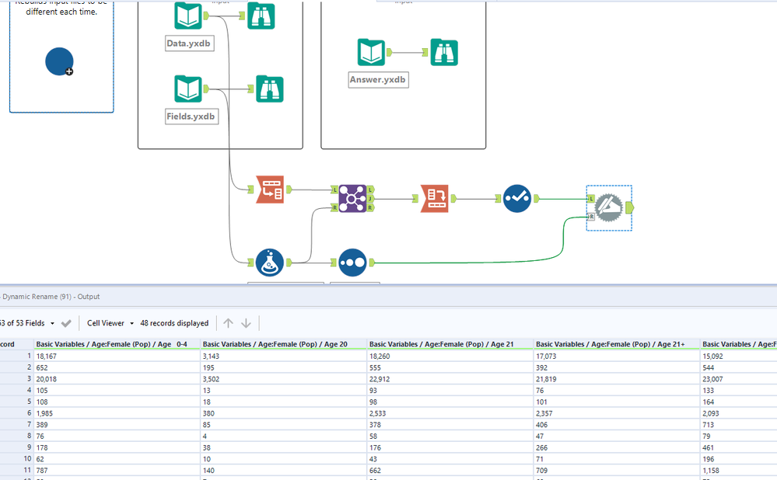The image size is (777, 480).
Task: Click the Answer.yxdb tool label
Action: point(378,79)
